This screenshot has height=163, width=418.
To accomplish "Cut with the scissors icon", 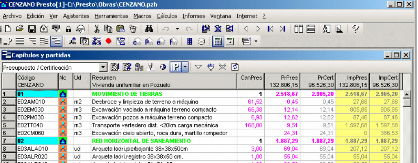I will 97,29.
